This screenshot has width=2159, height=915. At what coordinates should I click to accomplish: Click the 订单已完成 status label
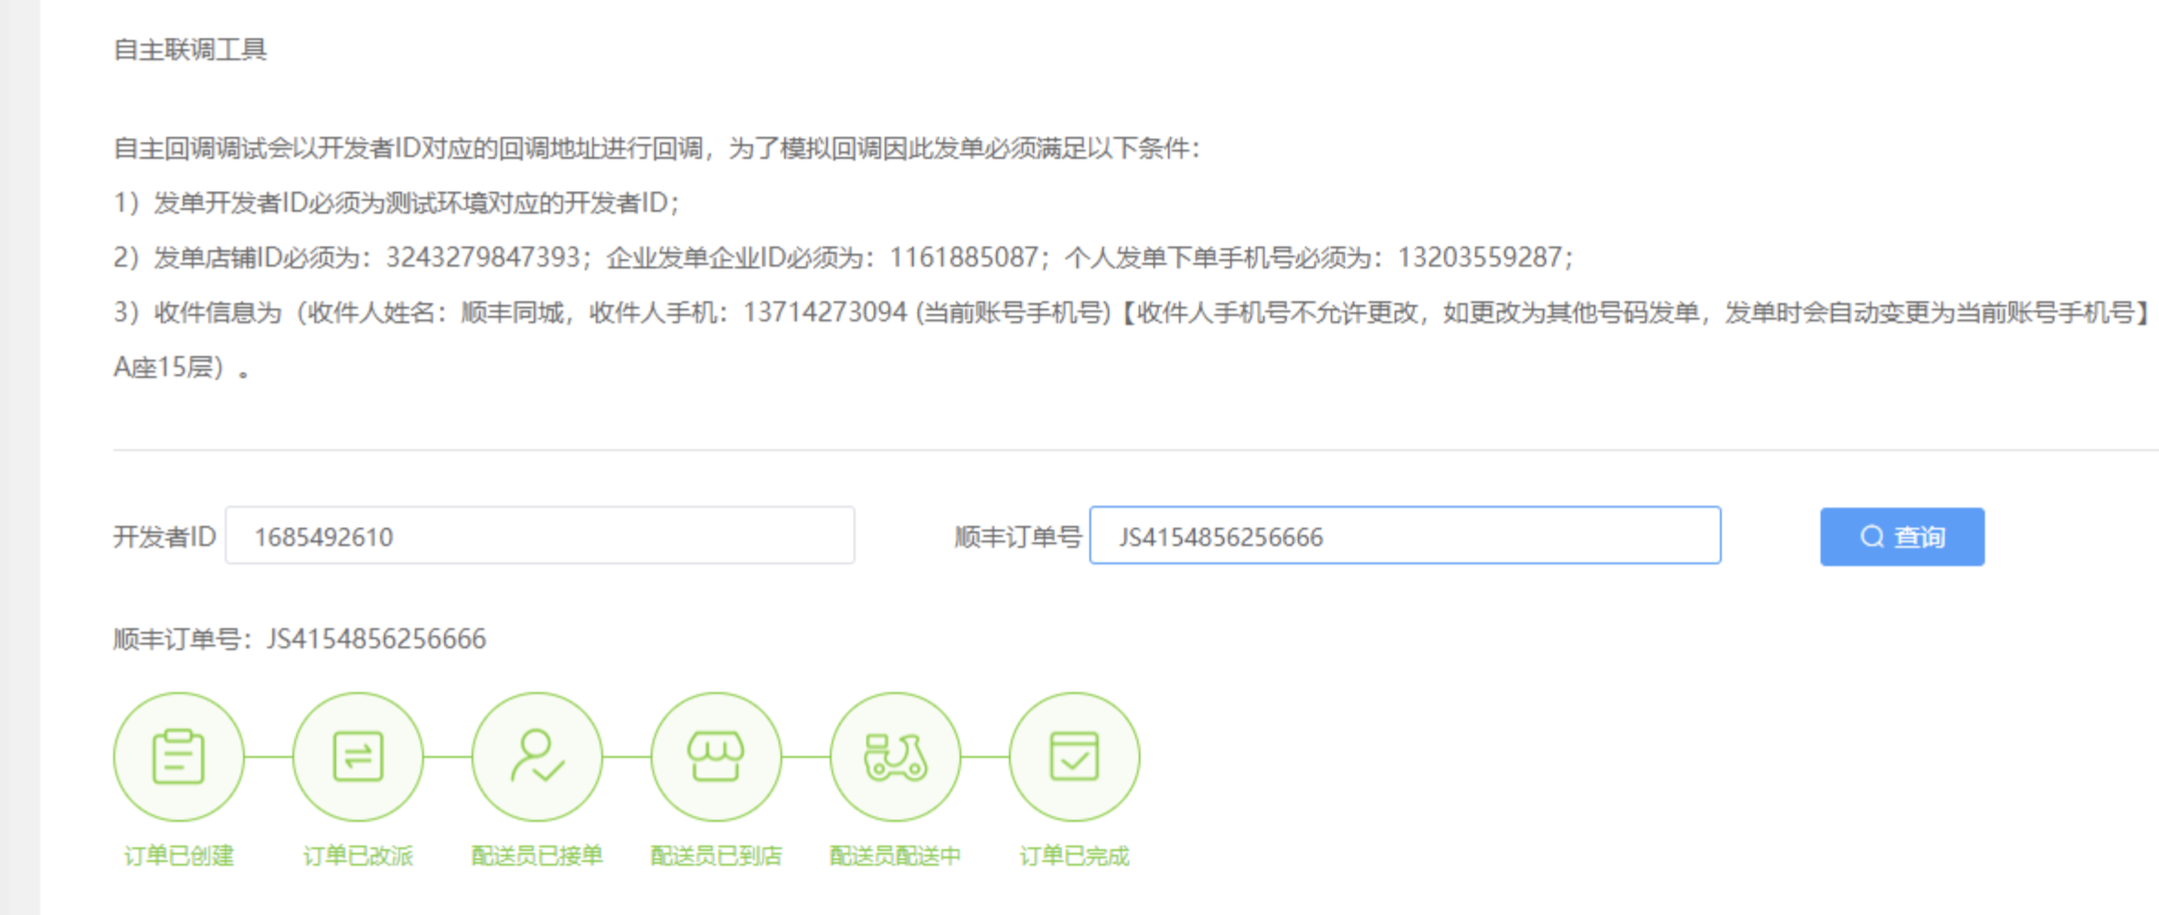[x=1074, y=856]
